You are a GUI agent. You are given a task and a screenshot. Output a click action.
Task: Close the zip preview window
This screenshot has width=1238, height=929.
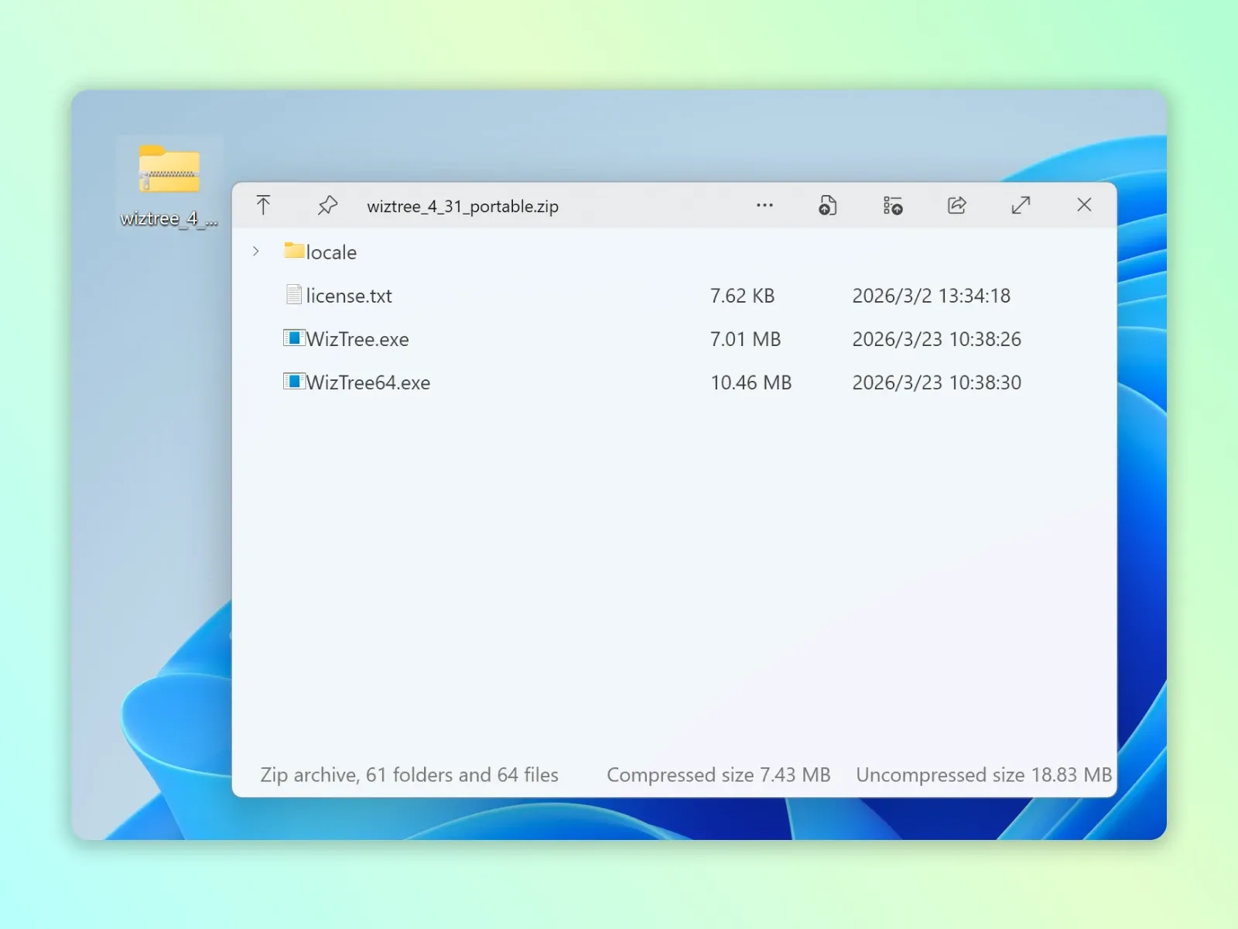point(1084,204)
